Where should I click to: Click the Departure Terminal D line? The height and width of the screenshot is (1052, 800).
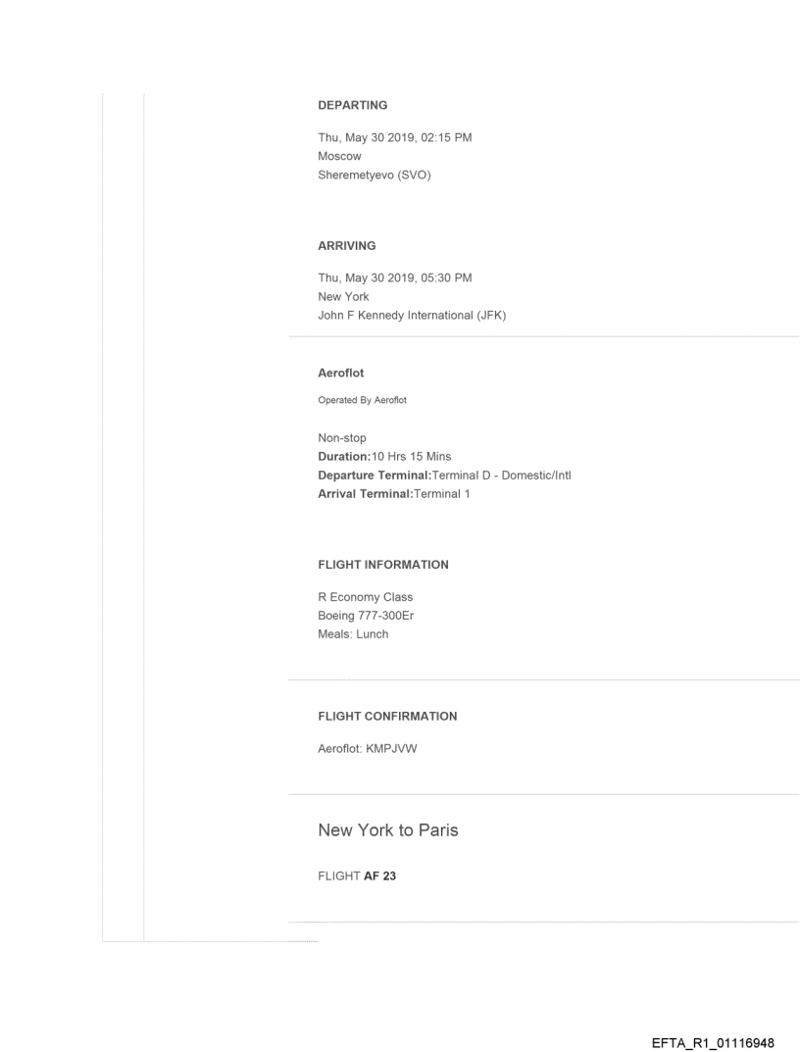pos(444,476)
